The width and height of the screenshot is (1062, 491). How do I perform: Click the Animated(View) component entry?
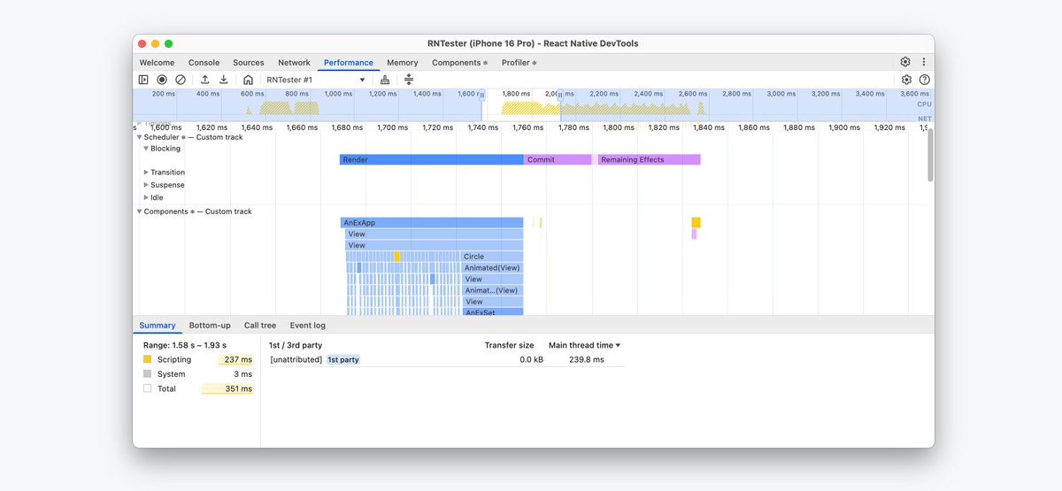[492, 268]
